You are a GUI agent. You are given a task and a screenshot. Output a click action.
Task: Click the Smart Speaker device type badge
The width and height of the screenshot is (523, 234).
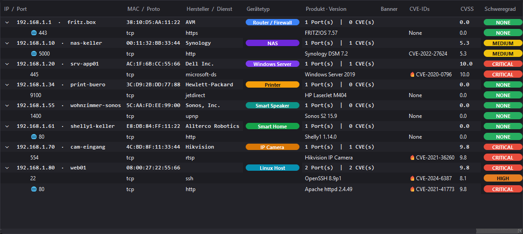coord(272,106)
